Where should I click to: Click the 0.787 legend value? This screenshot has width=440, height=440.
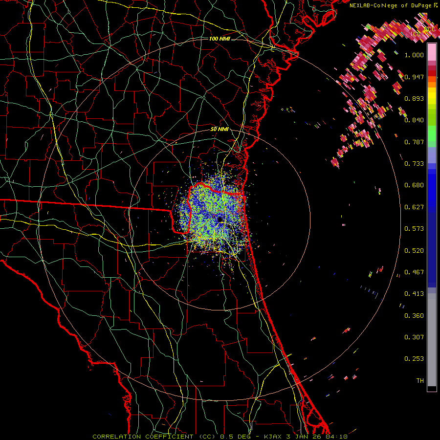(x=414, y=142)
